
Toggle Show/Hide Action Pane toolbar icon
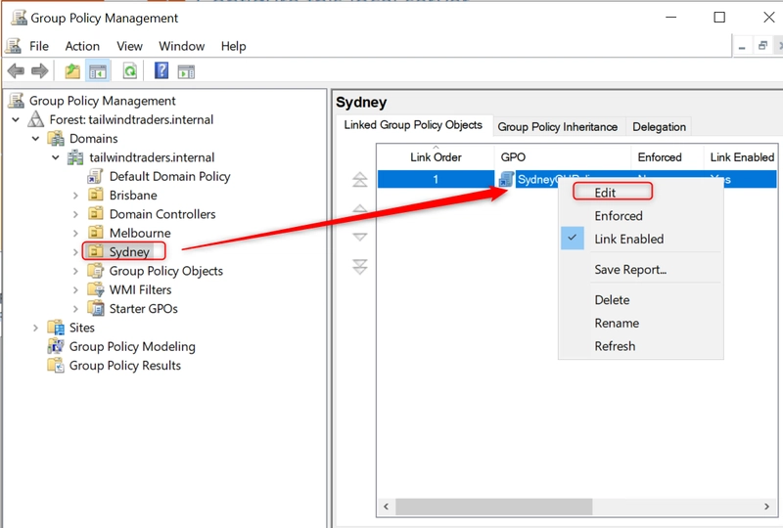[x=186, y=71]
